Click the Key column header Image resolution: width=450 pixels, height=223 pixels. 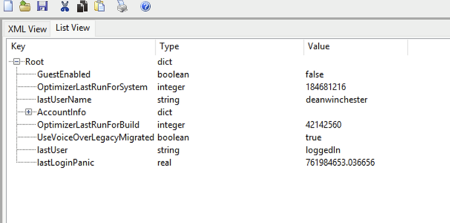(81, 46)
